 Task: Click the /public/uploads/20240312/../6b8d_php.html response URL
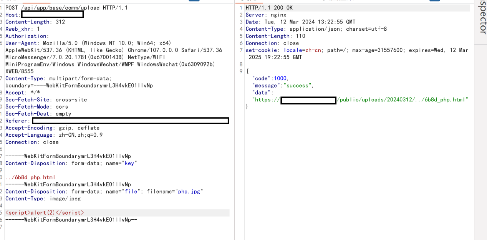pos(402,100)
